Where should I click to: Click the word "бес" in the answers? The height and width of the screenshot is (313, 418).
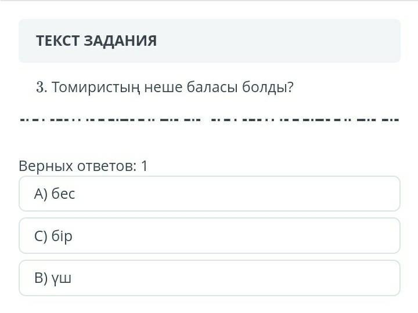[x=63, y=194]
